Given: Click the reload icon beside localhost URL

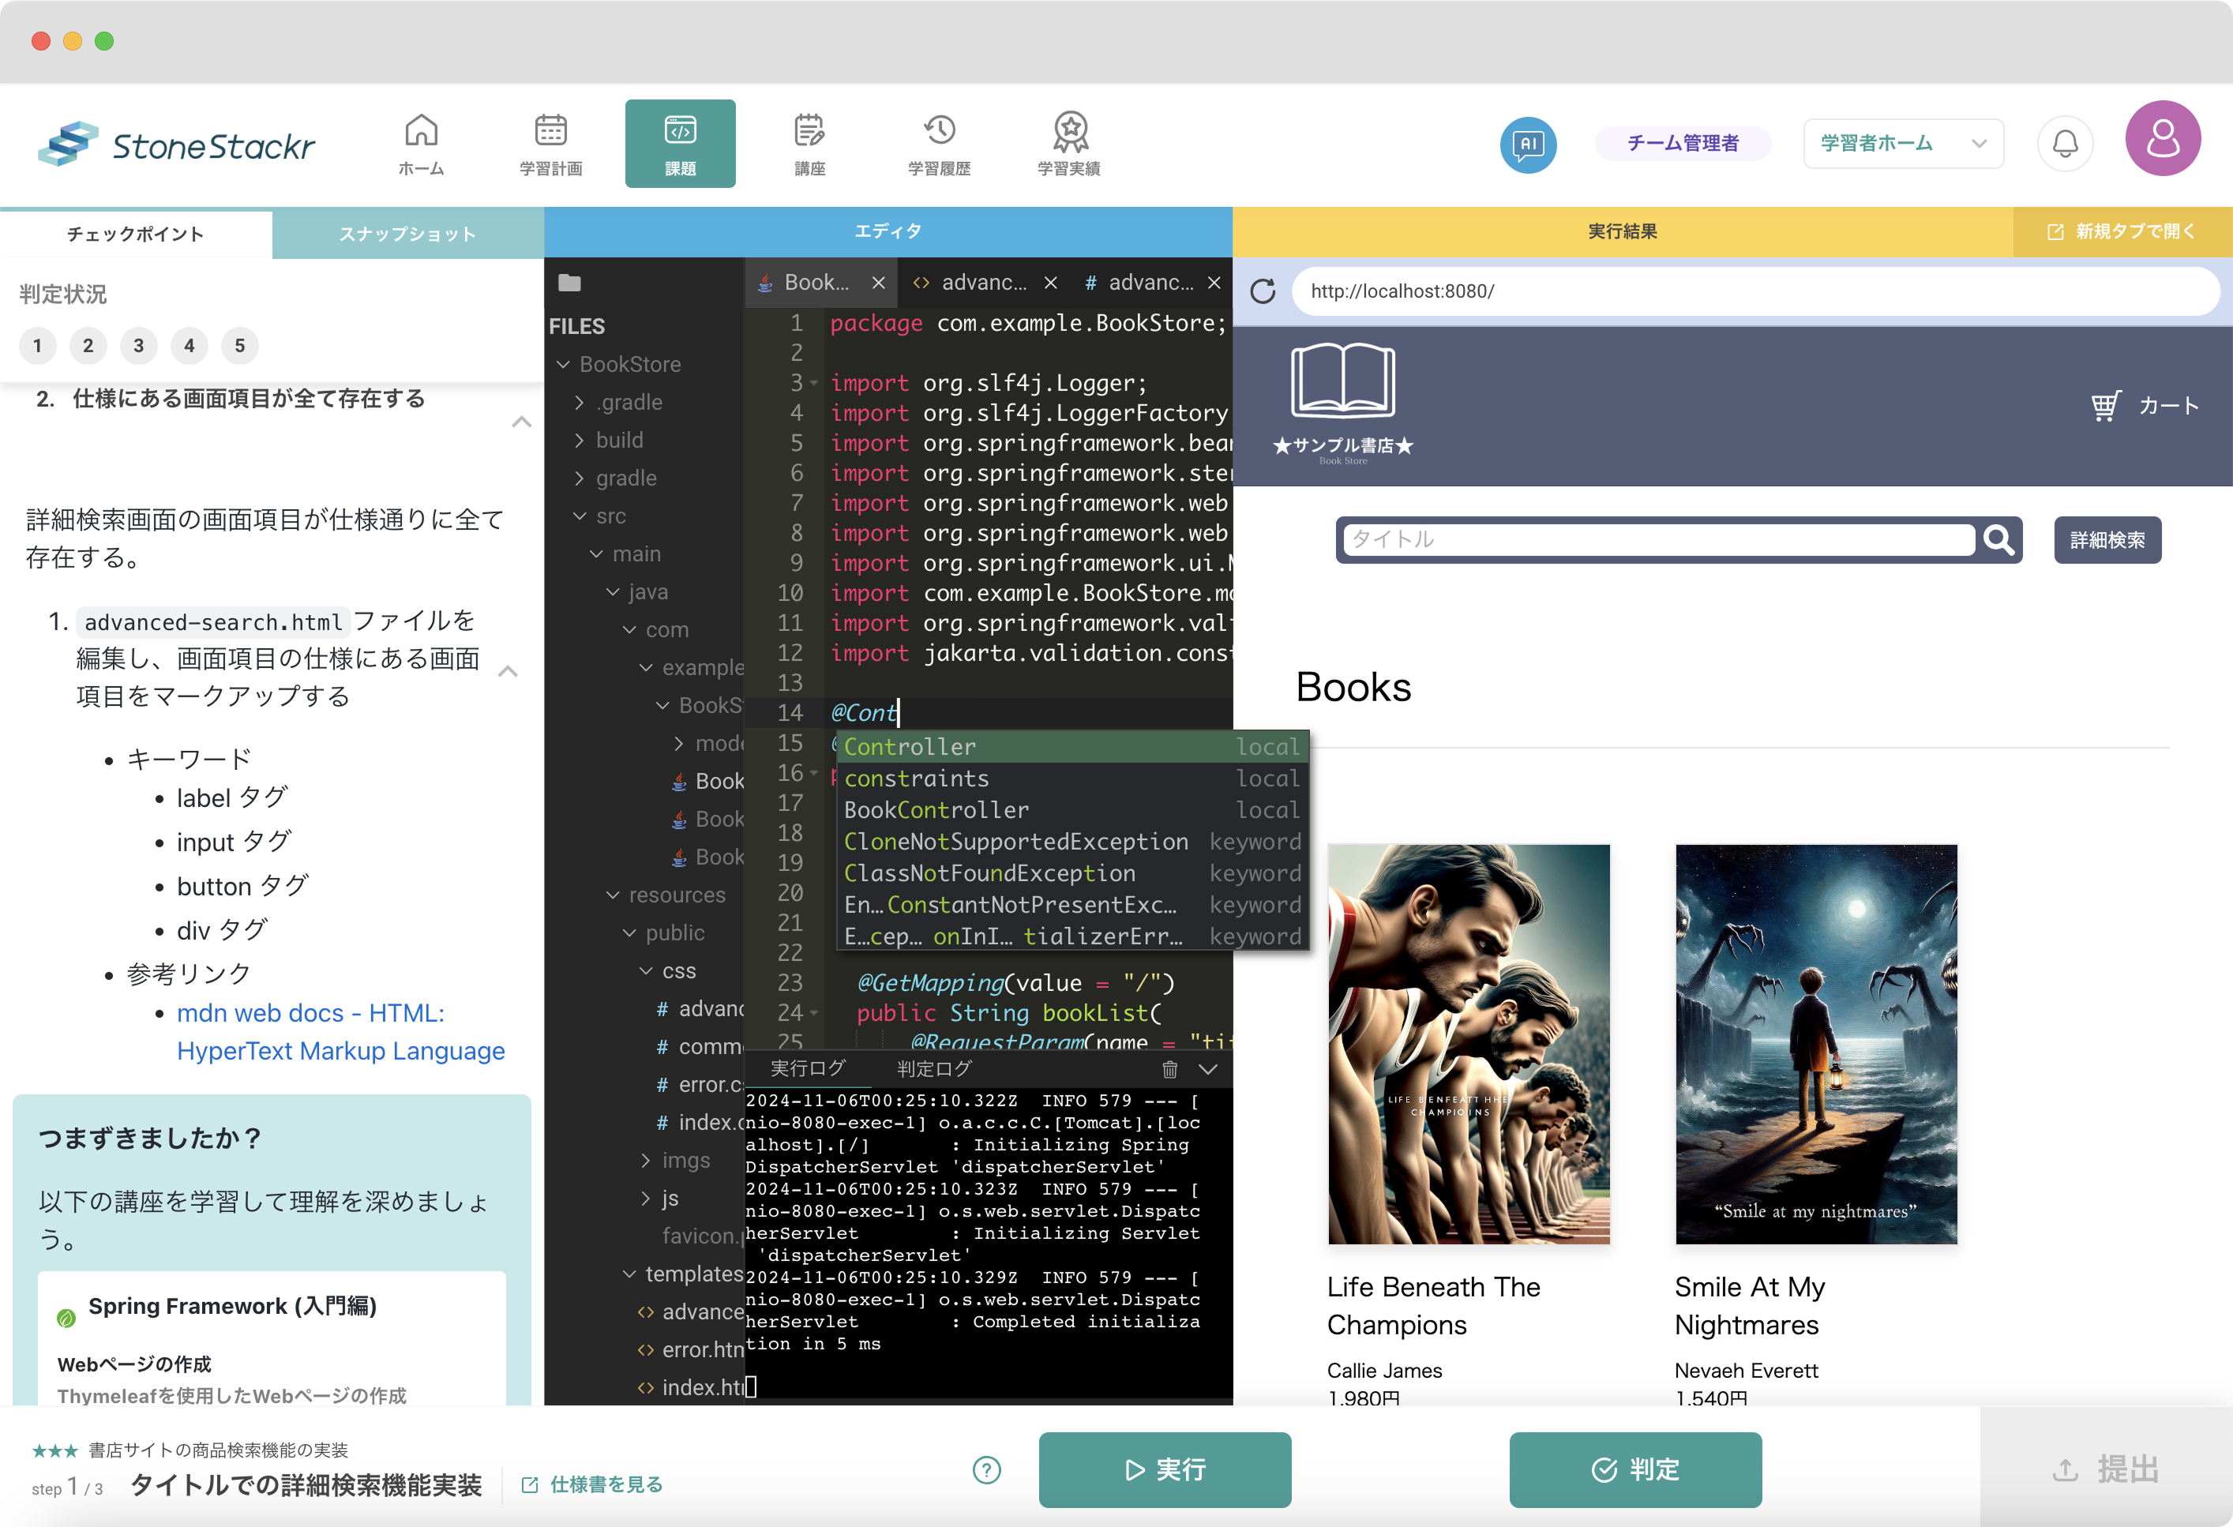Looking at the screenshot, I should (x=1263, y=291).
